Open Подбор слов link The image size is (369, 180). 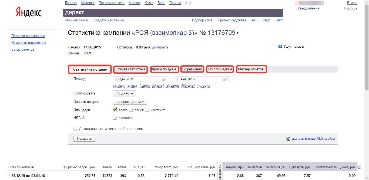point(202,20)
